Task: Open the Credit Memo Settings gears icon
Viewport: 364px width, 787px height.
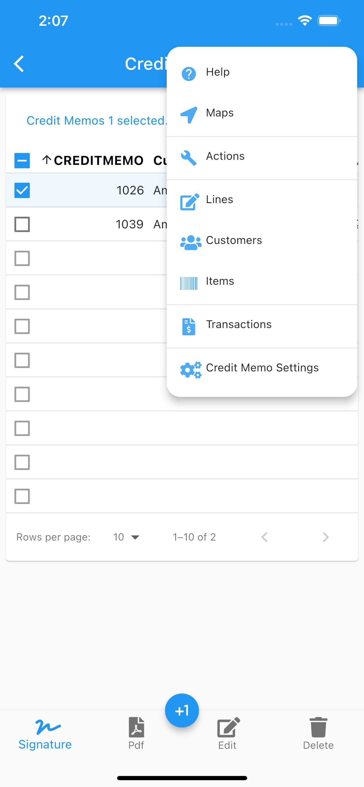Action: pyautogui.click(x=191, y=370)
